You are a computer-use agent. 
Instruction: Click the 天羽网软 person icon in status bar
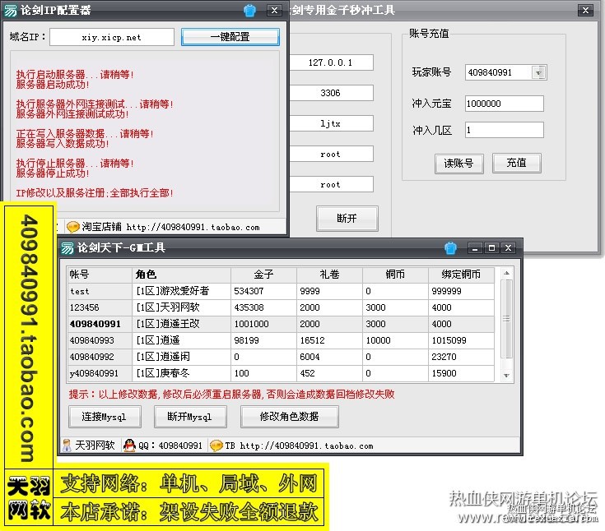[67, 446]
